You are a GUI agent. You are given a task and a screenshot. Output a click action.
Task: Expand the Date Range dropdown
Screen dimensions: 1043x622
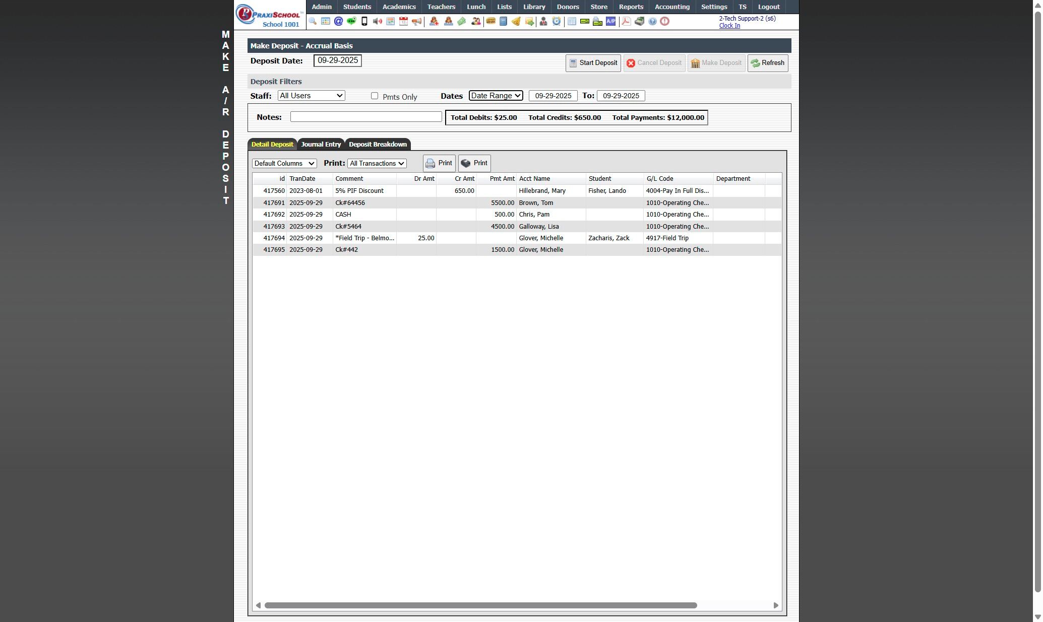pos(496,96)
